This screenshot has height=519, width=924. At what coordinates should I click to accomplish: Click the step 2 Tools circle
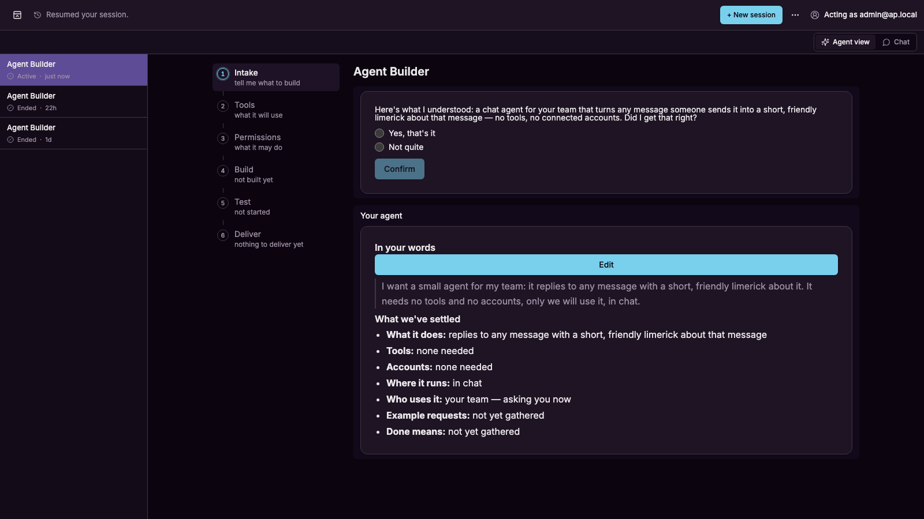coord(223,106)
